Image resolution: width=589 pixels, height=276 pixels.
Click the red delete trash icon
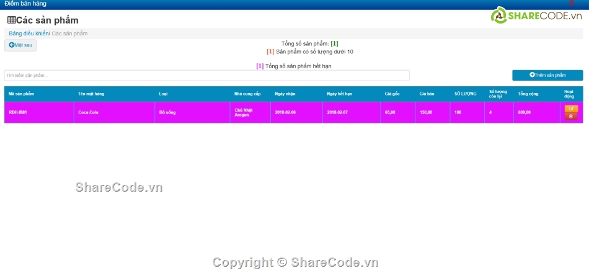coord(571,116)
